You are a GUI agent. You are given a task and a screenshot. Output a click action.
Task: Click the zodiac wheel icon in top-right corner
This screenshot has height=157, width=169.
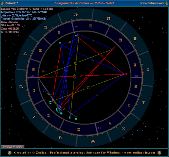(166, 3)
